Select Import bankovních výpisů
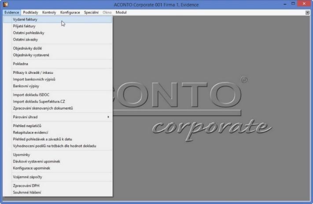The image size is (313, 204). point(58,80)
